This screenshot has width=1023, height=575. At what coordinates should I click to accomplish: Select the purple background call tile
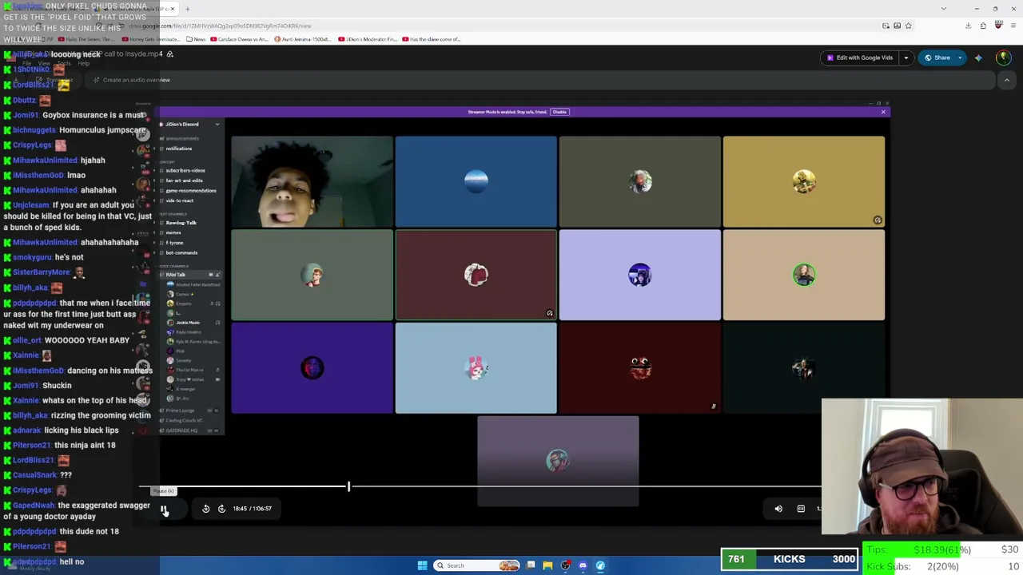pyautogui.click(x=312, y=368)
